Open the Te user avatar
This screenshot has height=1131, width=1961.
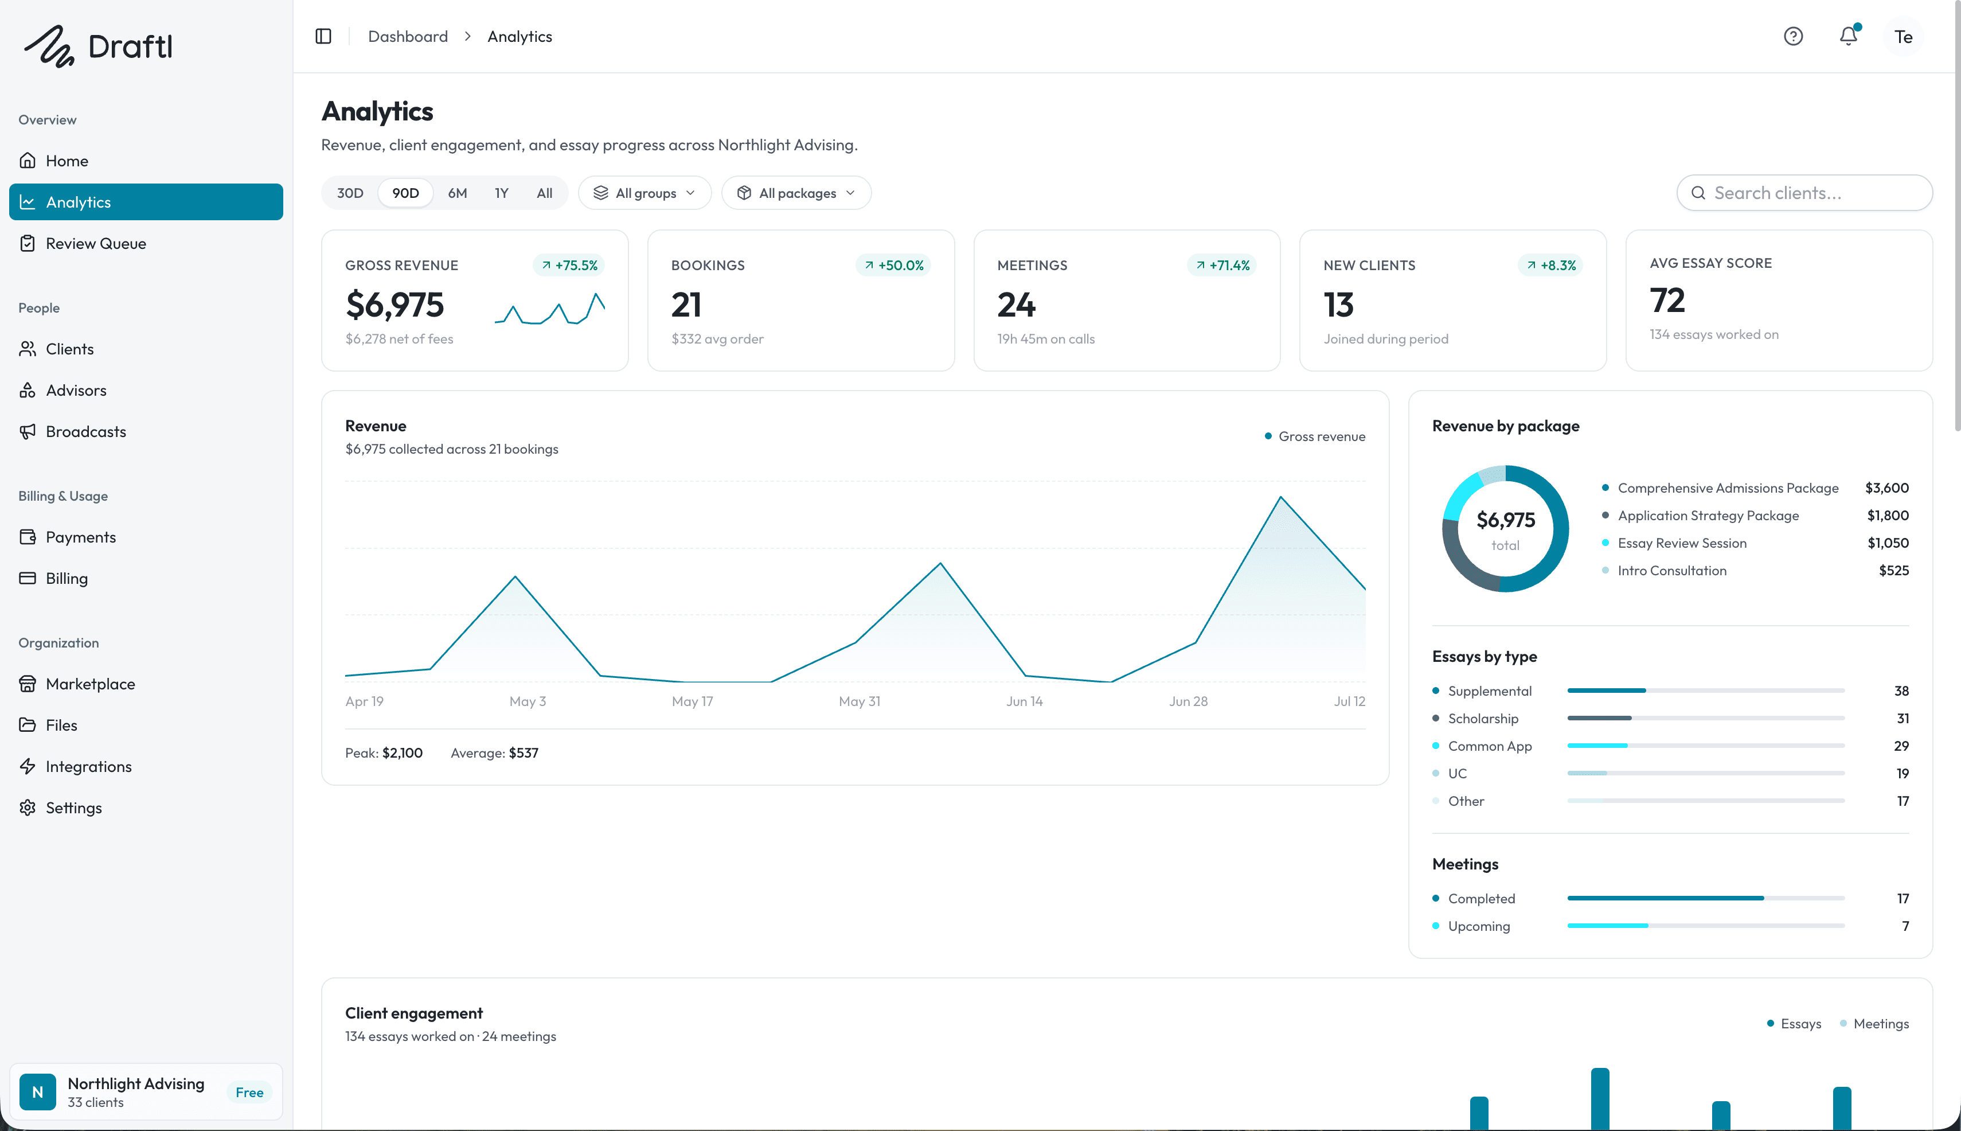coord(1904,37)
